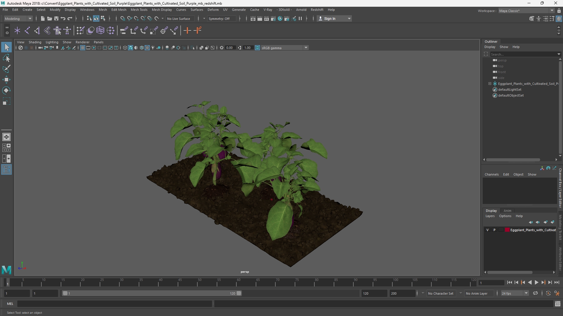Toggle layer visibility V box
The image size is (563, 316).
pos(487,230)
